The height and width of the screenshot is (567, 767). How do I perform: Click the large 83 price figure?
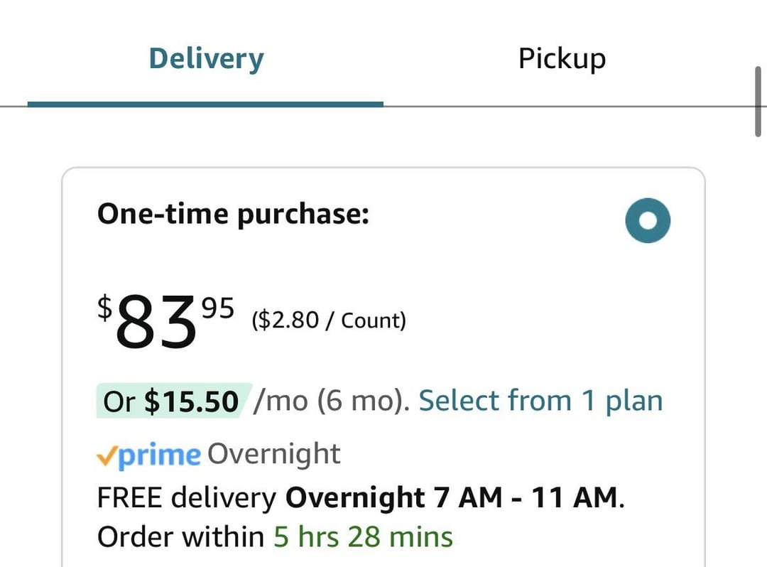pos(156,324)
